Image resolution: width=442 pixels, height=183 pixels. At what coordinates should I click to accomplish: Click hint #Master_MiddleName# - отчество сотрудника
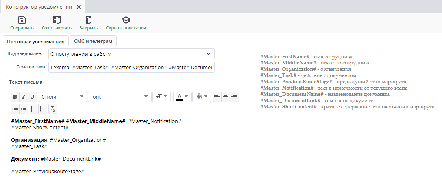point(315,63)
